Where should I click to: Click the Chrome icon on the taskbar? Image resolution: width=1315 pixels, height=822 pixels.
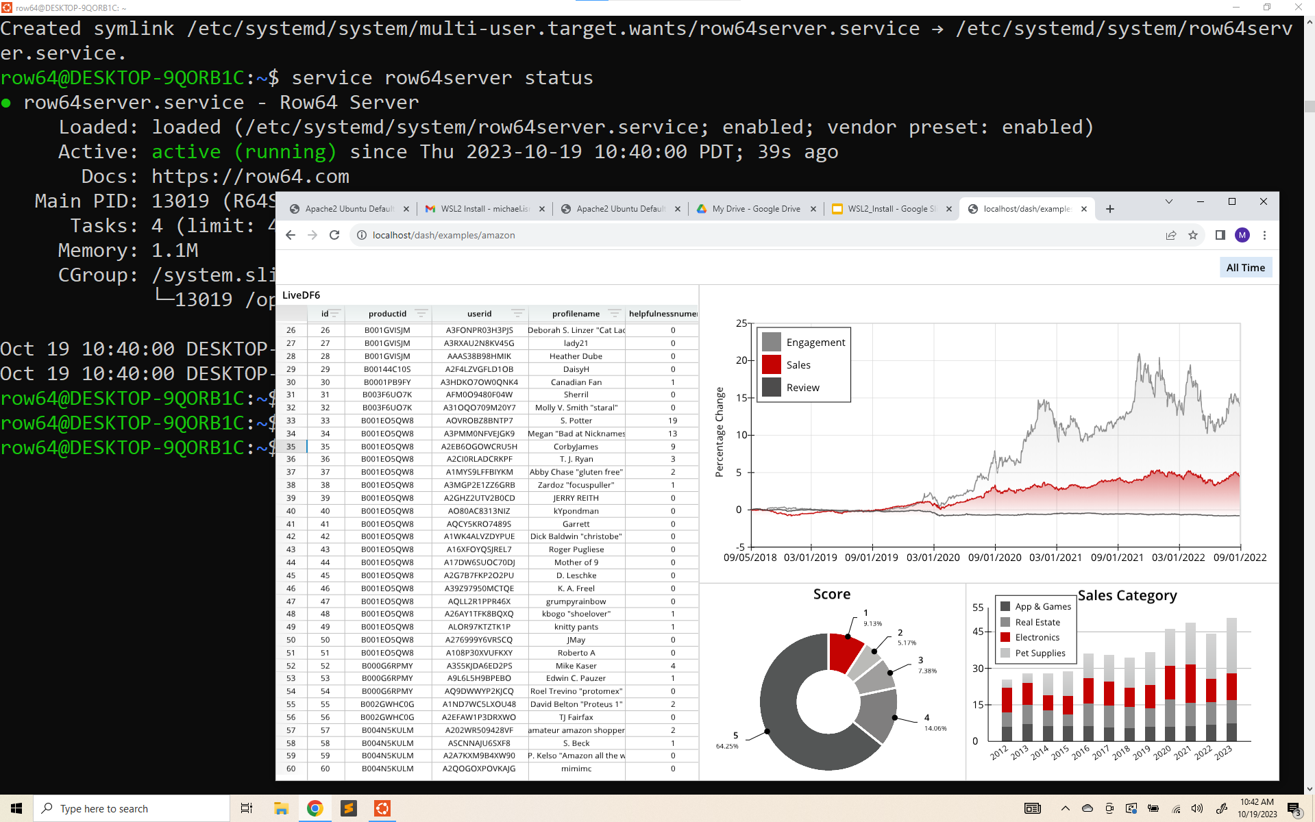(315, 808)
